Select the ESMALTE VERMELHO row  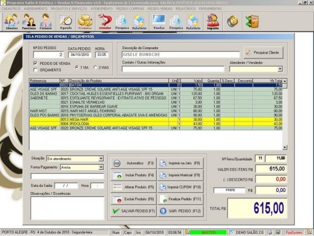pyautogui.click(x=156, y=103)
